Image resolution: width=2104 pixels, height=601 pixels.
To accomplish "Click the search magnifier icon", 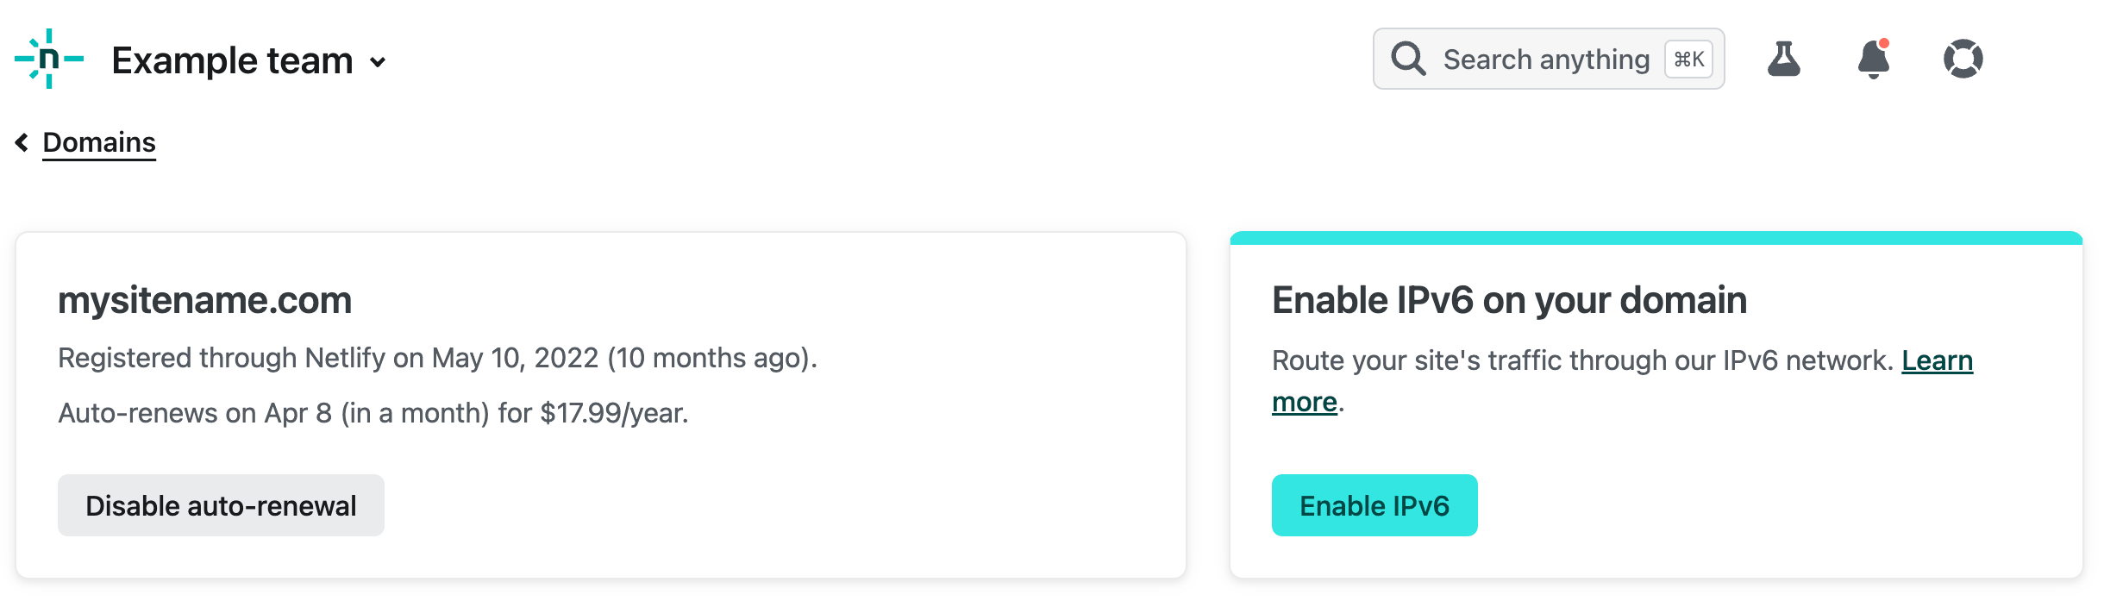I will [1408, 59].
